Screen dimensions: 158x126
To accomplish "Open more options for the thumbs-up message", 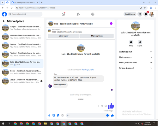I will click(99, 106).
